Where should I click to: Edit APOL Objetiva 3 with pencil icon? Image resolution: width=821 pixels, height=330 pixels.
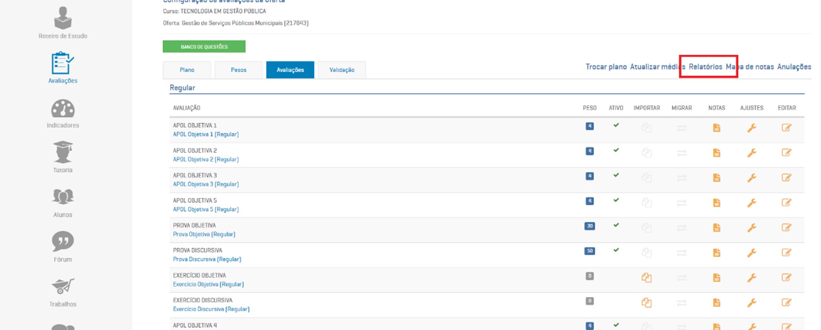(786, 178)
